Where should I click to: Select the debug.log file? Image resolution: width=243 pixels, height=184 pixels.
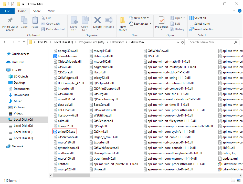(227, 153)
